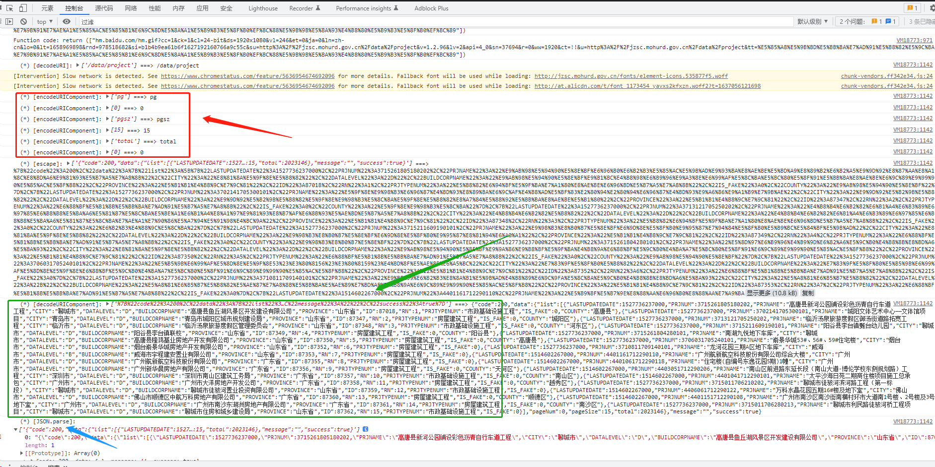Open VM18773:1142 link on ['total'] row

click(x=913, y=141)
